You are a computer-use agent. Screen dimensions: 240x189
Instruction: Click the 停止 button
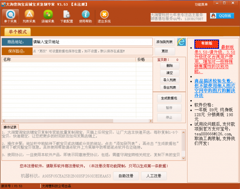(169, 117)
